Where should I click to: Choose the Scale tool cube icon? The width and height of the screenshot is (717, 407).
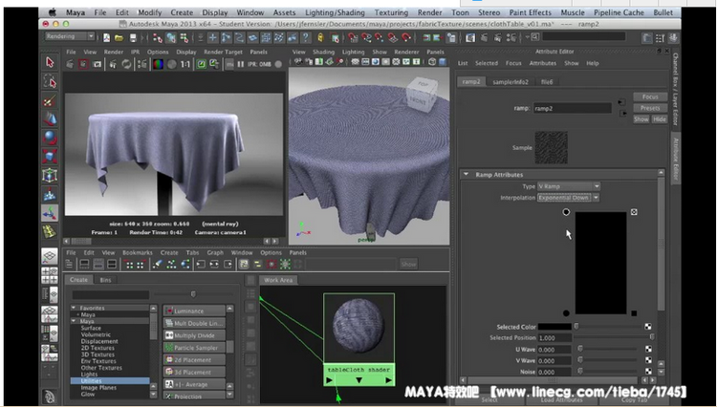coord(50,157)
